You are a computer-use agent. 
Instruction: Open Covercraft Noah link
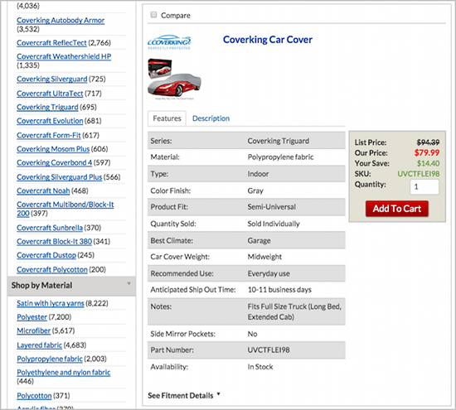pos(43,191)
